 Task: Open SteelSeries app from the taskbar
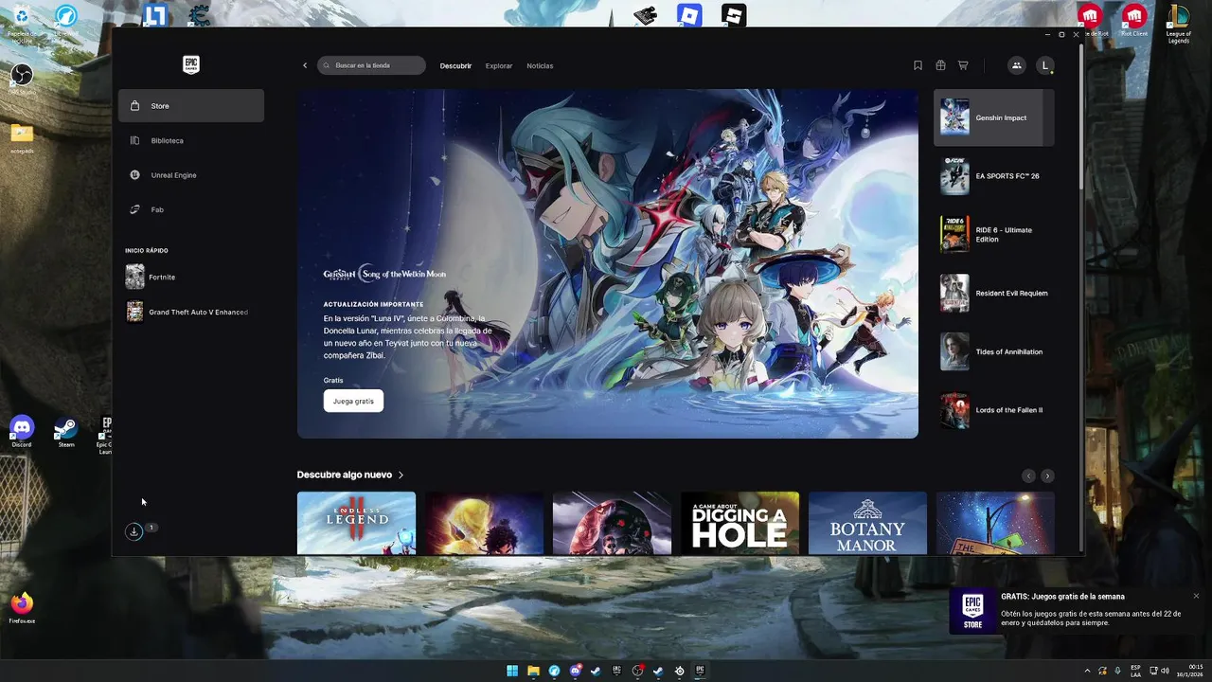click(679, 671)
